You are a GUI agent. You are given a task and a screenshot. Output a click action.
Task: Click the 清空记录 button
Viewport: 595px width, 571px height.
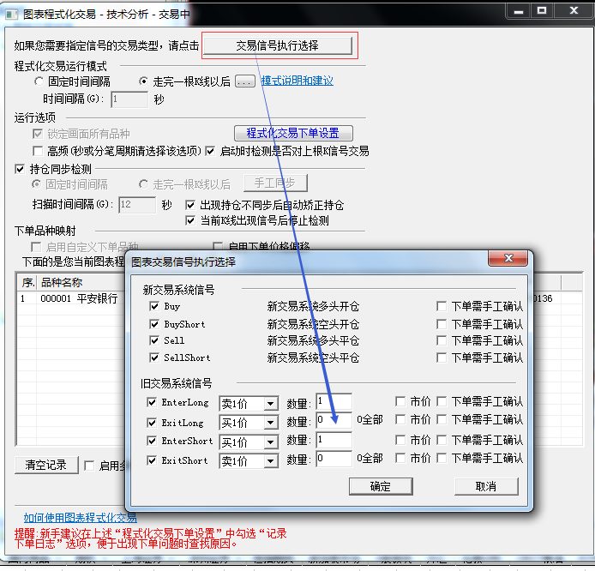coord(45,465)
